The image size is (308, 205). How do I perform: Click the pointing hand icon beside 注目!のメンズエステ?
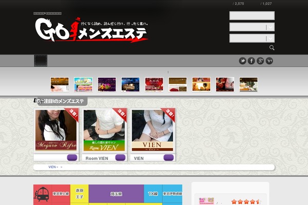click(x=37, y=101)
